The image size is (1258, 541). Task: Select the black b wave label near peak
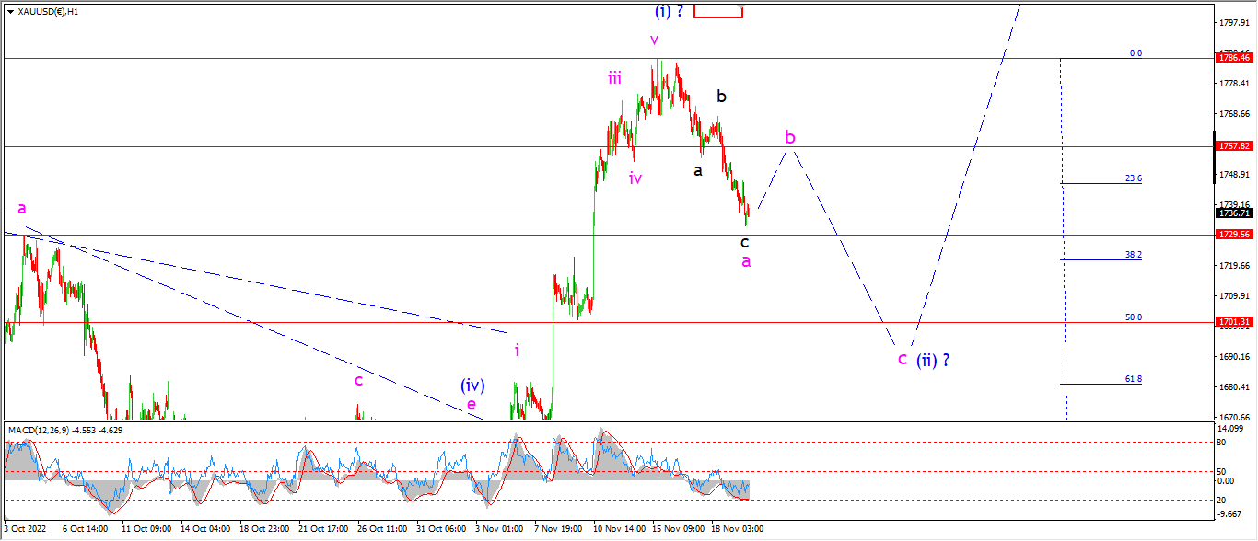point(722,96)
